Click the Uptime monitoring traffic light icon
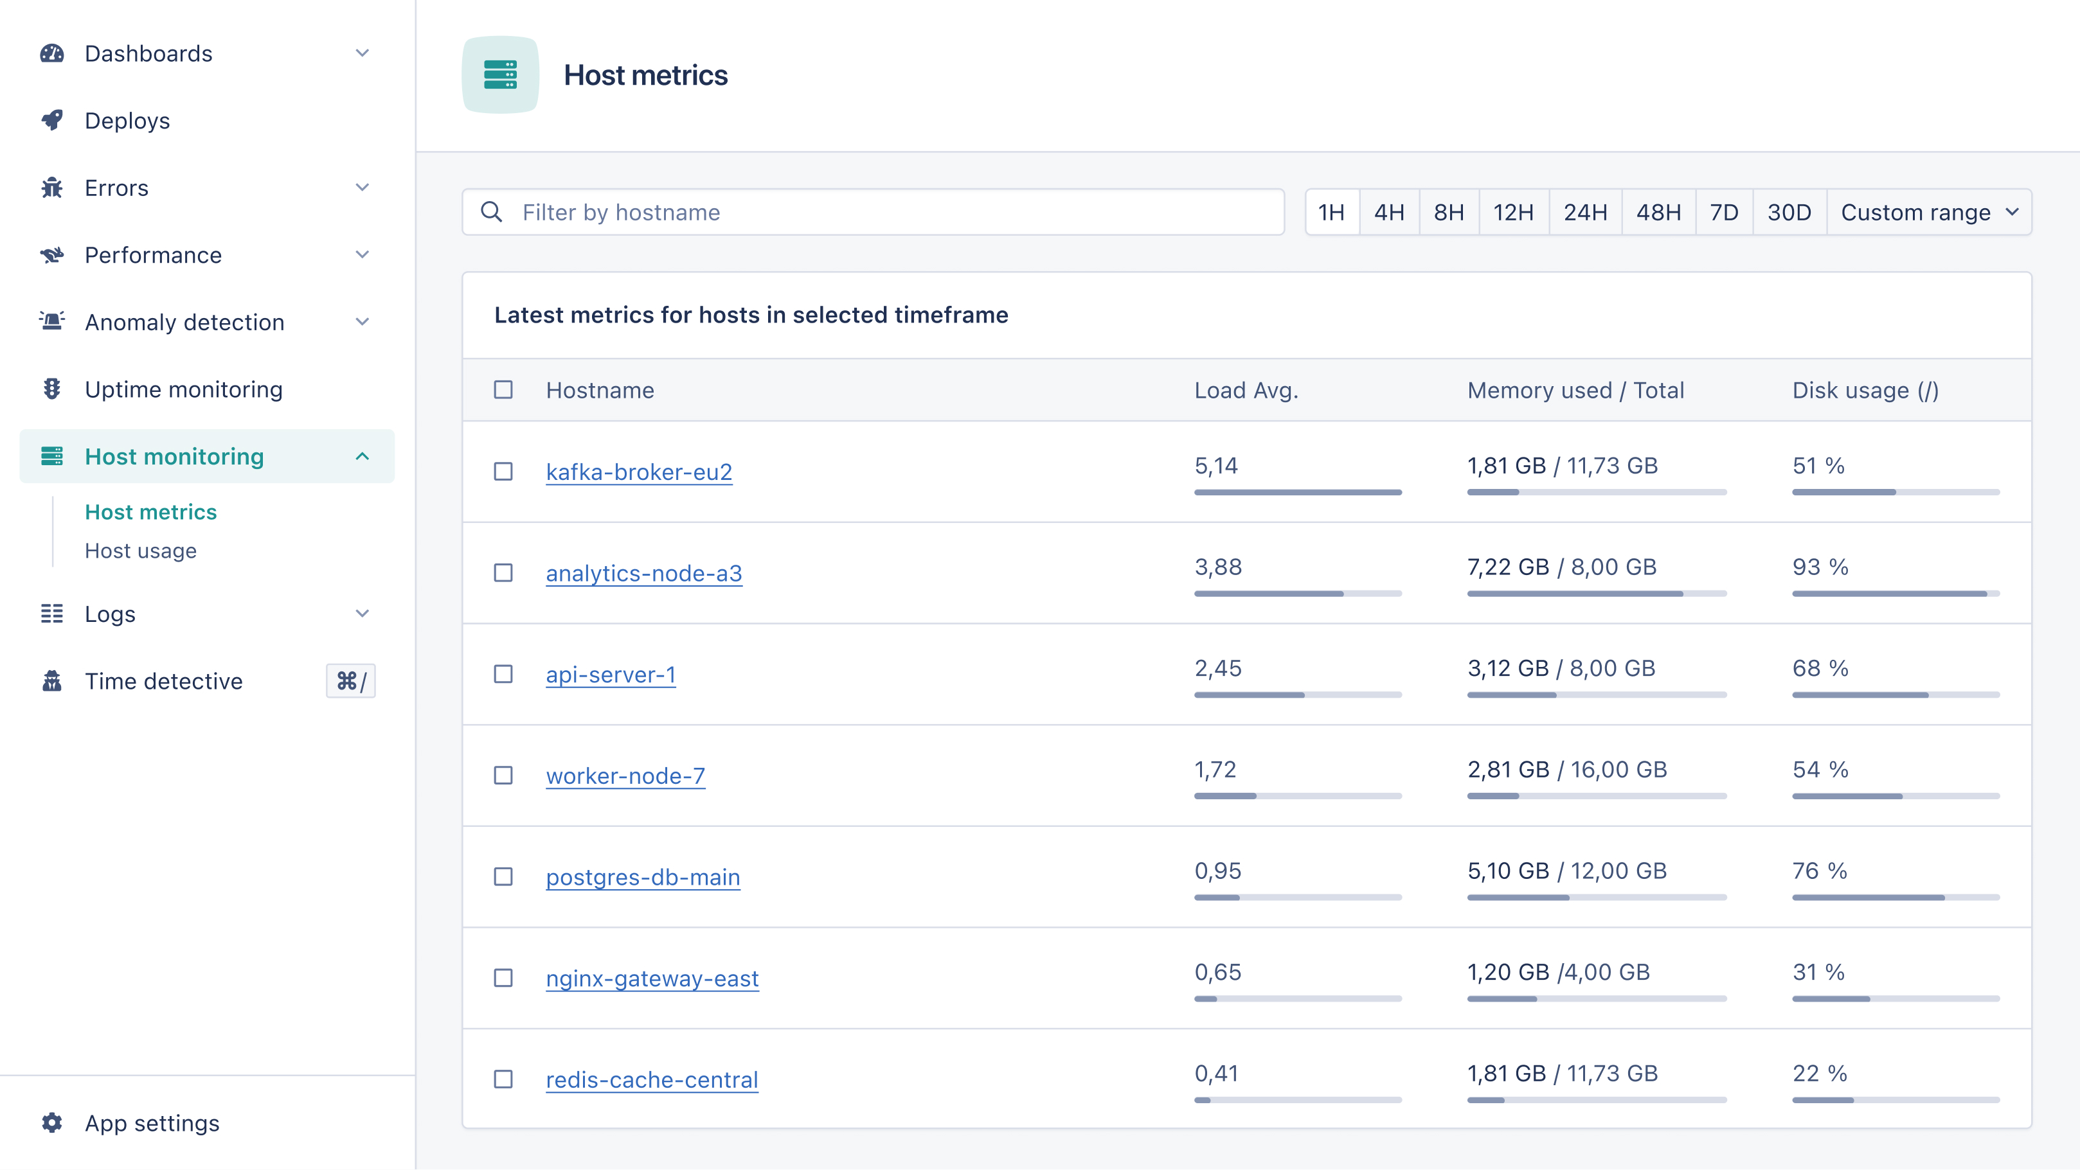The width and height of the screenshot is (2080, 1170). tap(51, 389)
